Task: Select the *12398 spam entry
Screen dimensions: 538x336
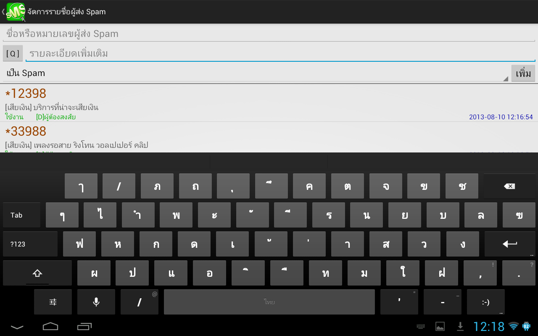Action: 269,103
